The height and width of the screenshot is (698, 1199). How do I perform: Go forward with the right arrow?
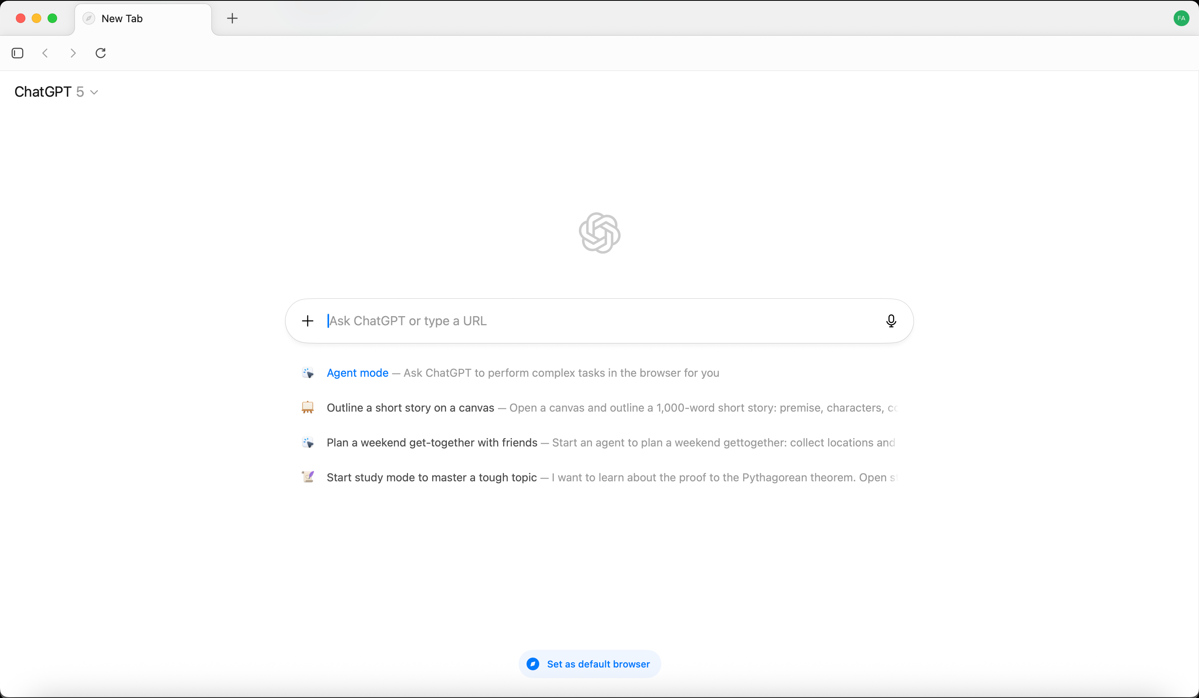coord(73,53)
